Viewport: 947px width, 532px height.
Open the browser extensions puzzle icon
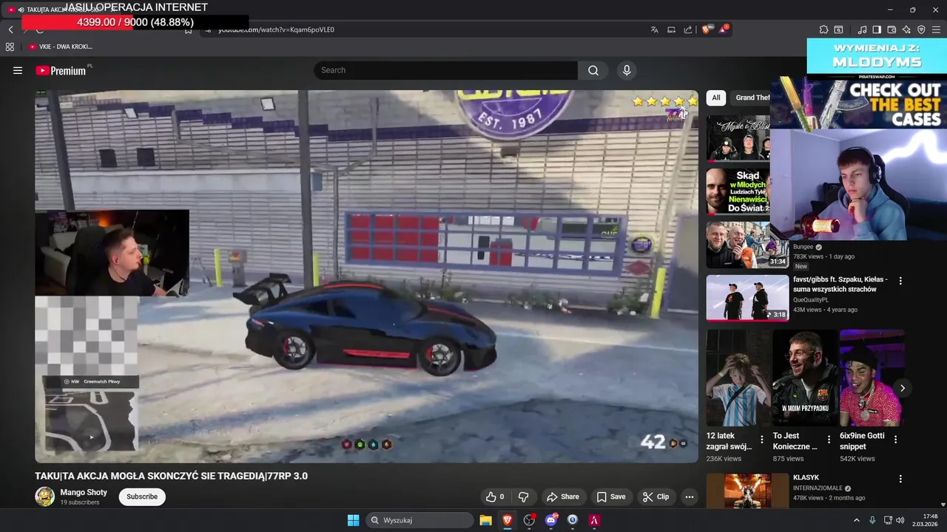823,30
